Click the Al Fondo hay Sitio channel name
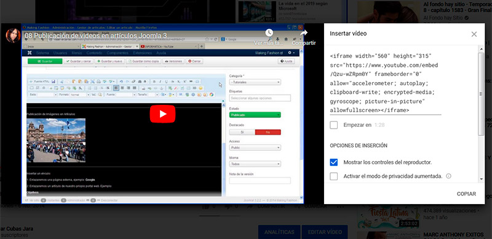This screenshot has width=492, height=239. 443,18
